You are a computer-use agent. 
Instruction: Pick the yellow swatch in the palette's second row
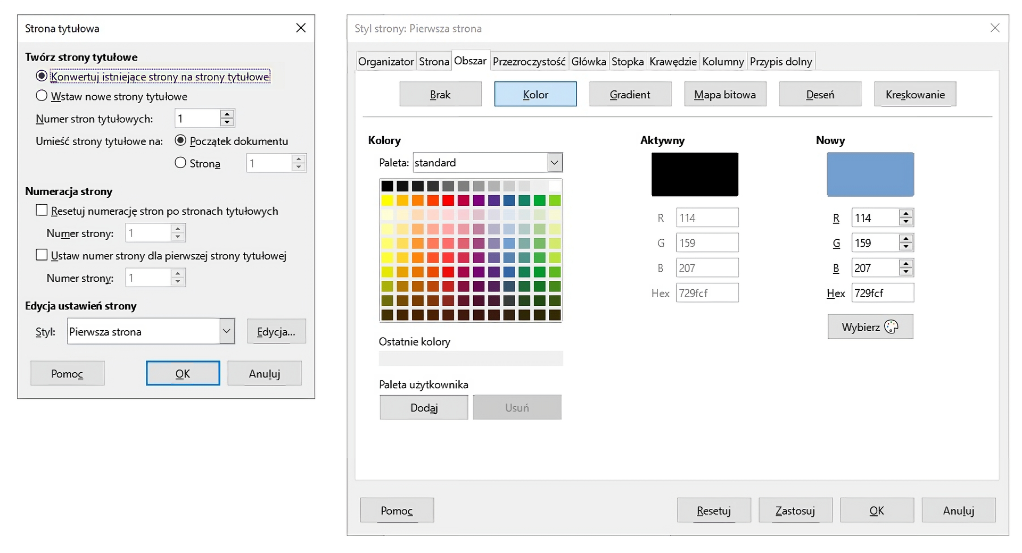click(387, 200)
